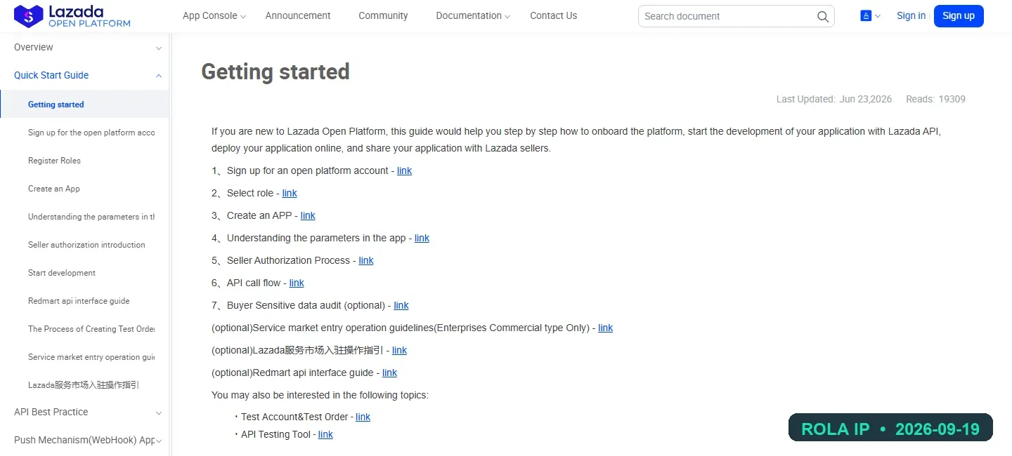The height and width of the screenshot is (456, 1012).
Task: Open the language translate icon dropdown
Action: pyautogui.click(x=870, y=15)
